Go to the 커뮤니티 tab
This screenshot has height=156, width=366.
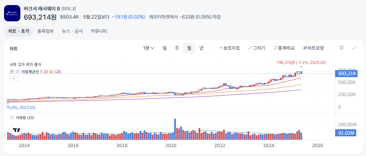(99, 31)
